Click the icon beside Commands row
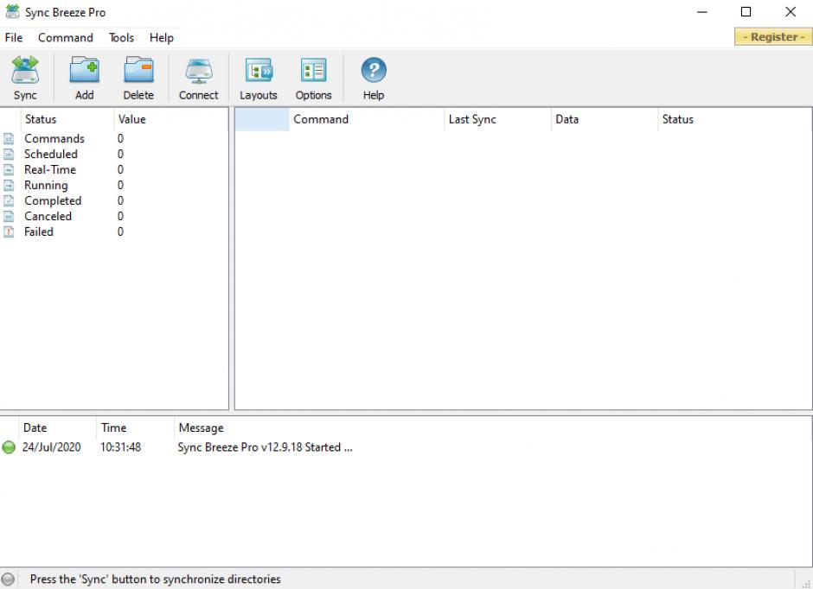 tap(9, 139)
